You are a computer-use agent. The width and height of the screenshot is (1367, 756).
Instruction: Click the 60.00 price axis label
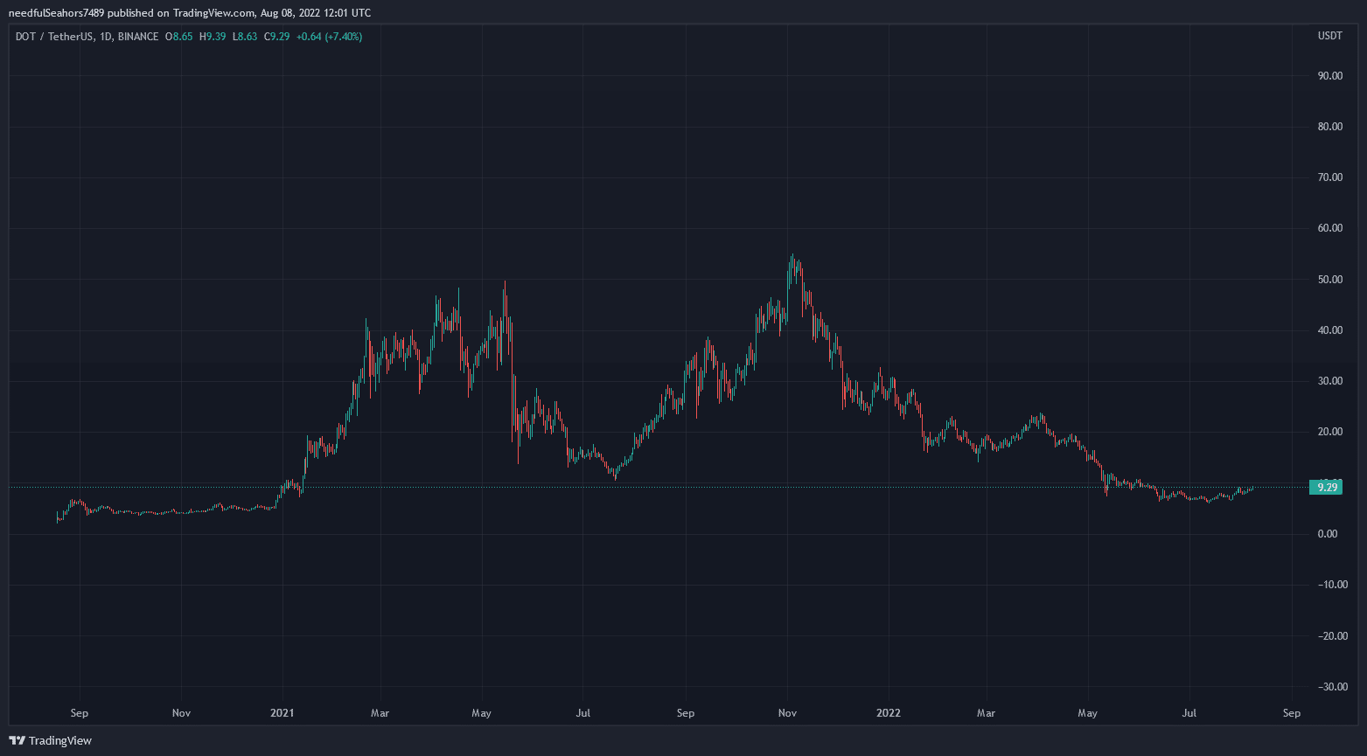(1329, 229)
